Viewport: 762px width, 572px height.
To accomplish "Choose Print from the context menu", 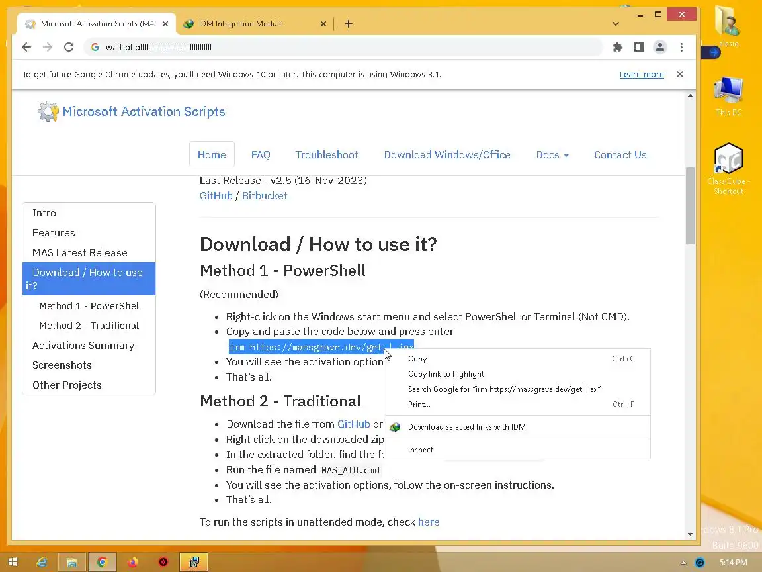I will point(517,405).
